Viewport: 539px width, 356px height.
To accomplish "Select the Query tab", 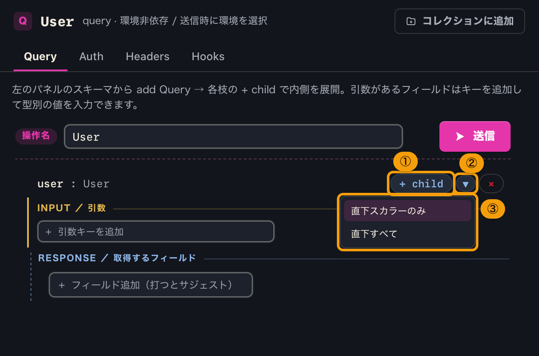I will point(40,56).
